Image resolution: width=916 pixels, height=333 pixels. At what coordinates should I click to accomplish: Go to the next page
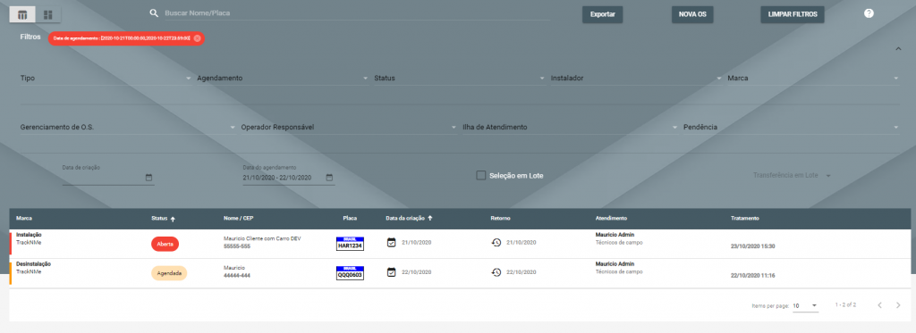(898, 305)
